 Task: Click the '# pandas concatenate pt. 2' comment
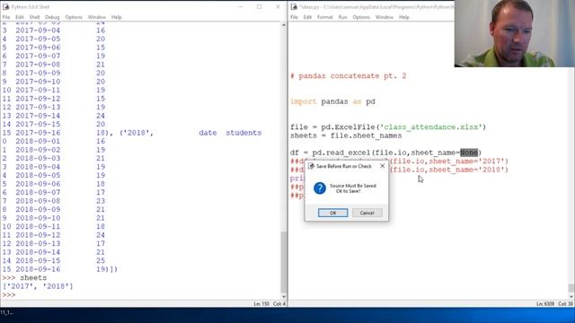click(x=349, y=75)
